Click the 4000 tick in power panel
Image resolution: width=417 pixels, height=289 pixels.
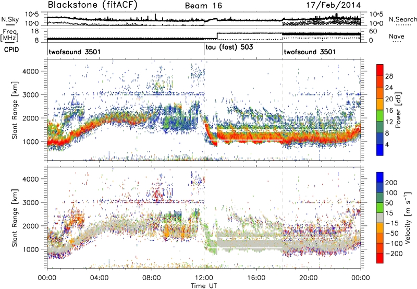(30, 71)
